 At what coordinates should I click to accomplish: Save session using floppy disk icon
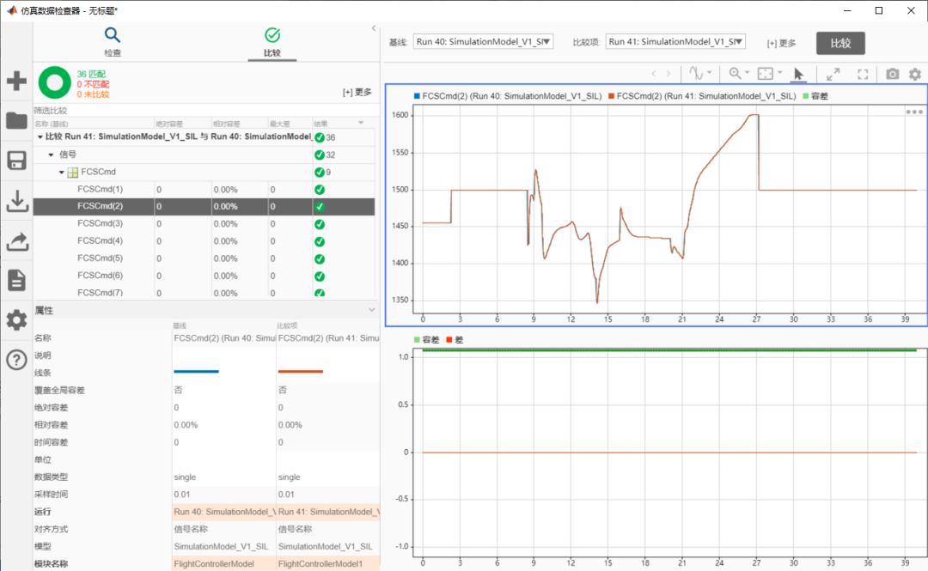point(16,161)
